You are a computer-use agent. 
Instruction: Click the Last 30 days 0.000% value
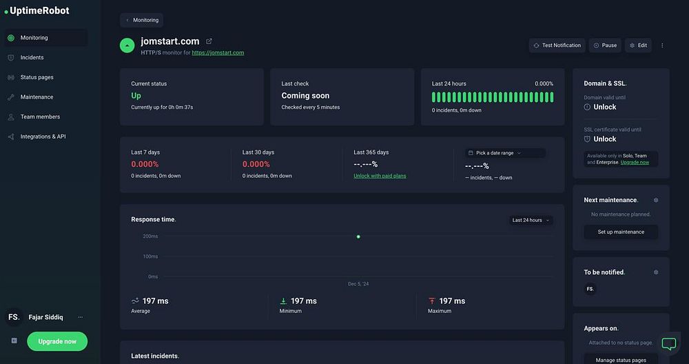(256, 164)
